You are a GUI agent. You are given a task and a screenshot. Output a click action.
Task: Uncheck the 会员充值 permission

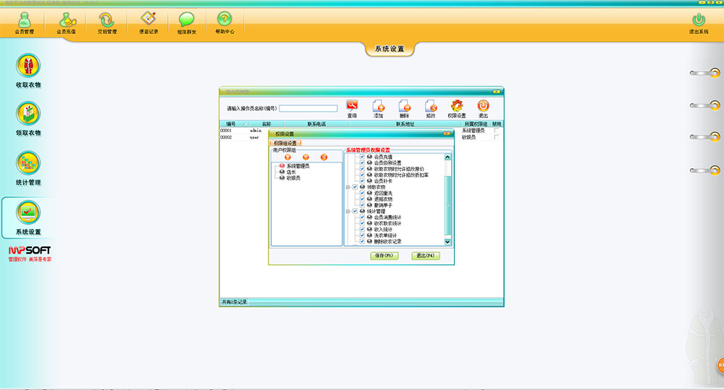tap(362, 157)
